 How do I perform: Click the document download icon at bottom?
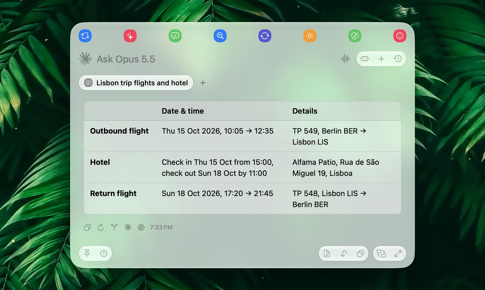click(x=327, y=253)
